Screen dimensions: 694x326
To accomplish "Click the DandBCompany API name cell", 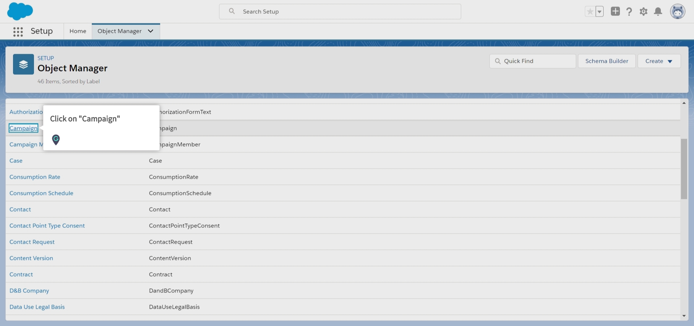I will tap(171, 291).
